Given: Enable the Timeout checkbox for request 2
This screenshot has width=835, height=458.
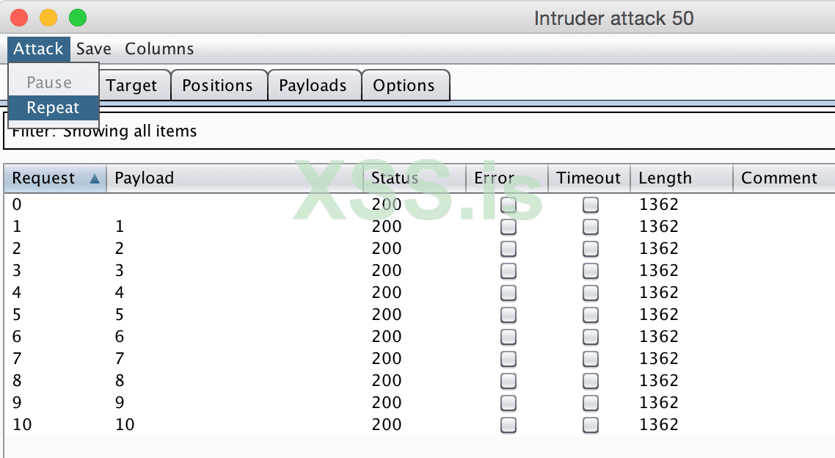Looking at the screenshot, I should click(x=590, y=249).
